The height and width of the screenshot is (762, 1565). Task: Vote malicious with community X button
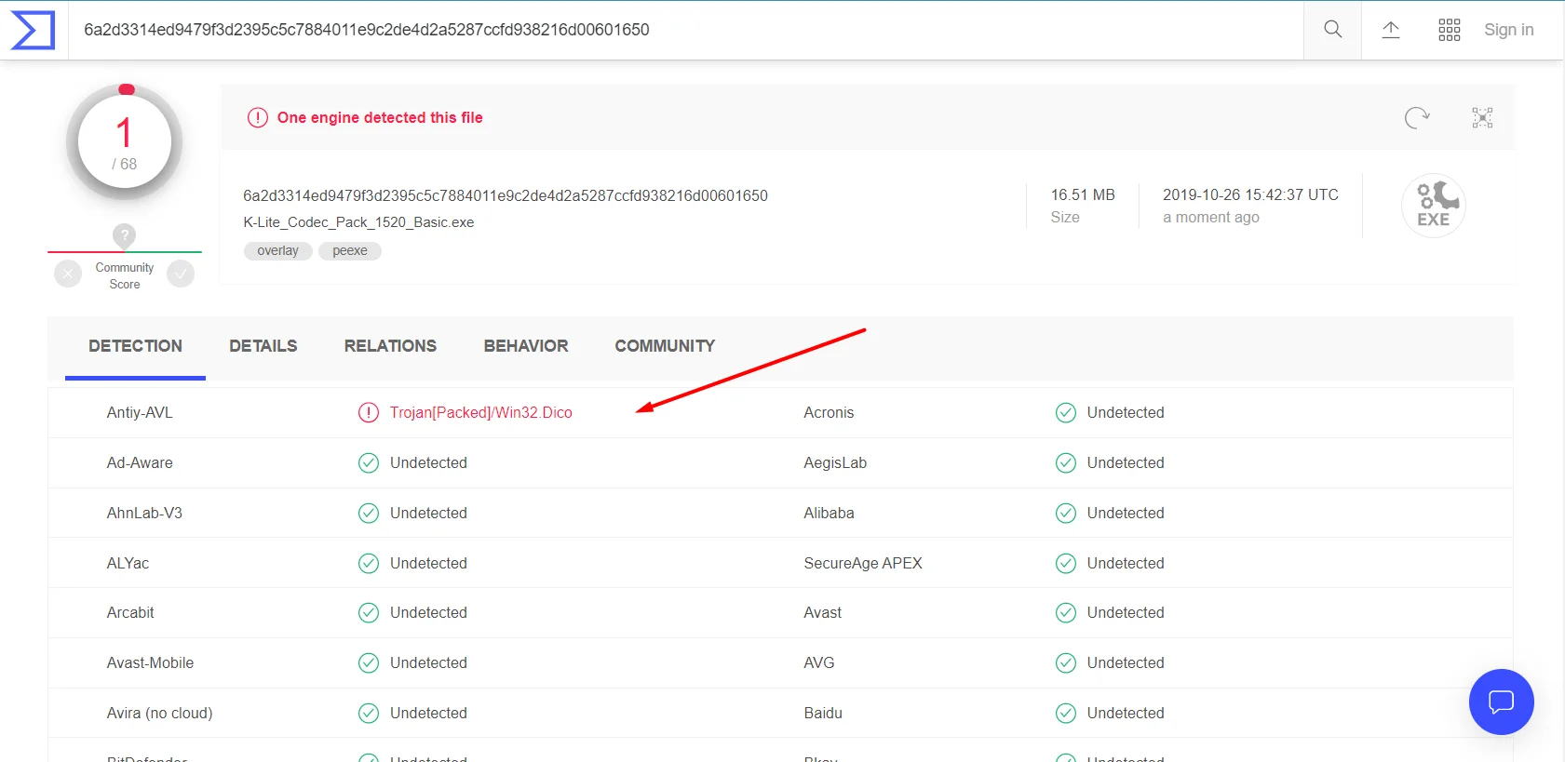tap(68, 274)
